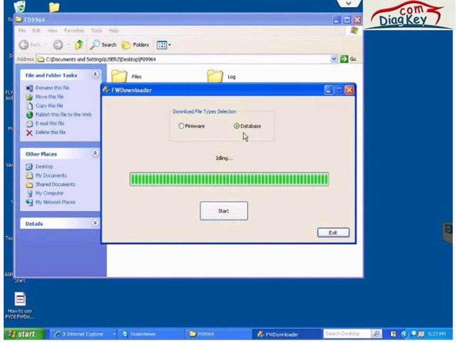
Task: Collapse the Other Places panel
Action: click(x=95, y=153)
